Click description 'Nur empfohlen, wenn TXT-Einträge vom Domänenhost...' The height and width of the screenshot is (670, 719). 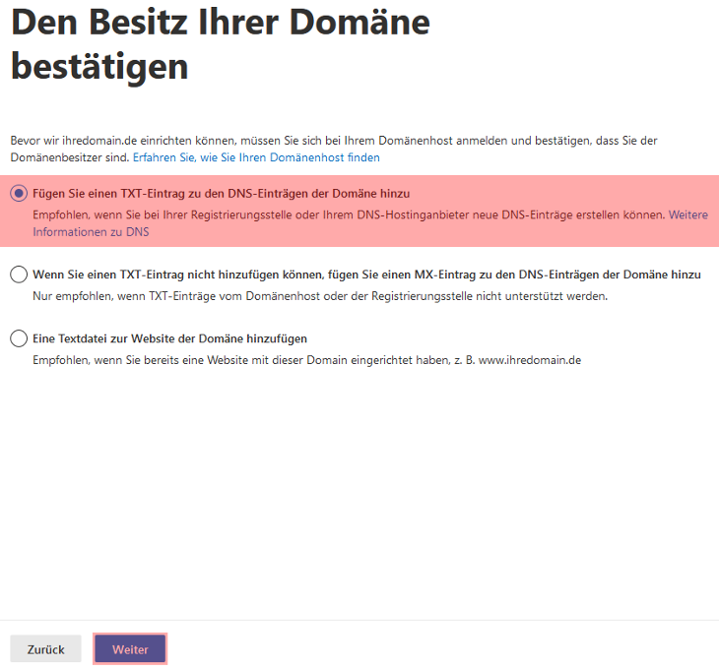[x=320, y=296]
